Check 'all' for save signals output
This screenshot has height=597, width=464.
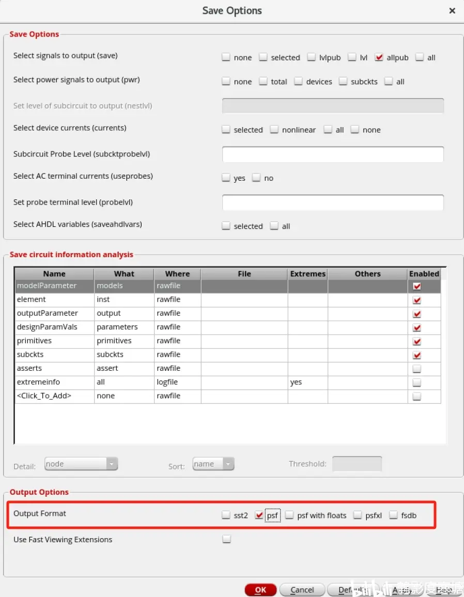click(x=420, y=57)
